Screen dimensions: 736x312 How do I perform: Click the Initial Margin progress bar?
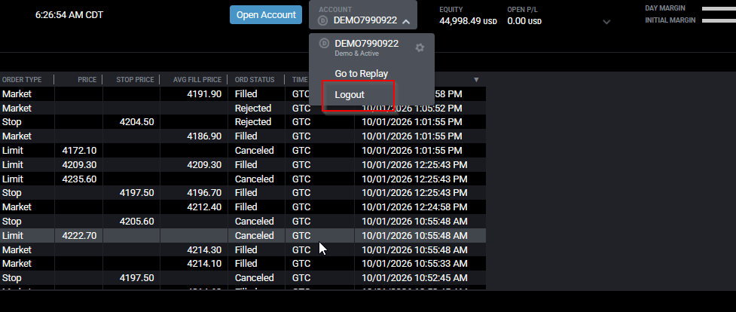pos(719,20)
